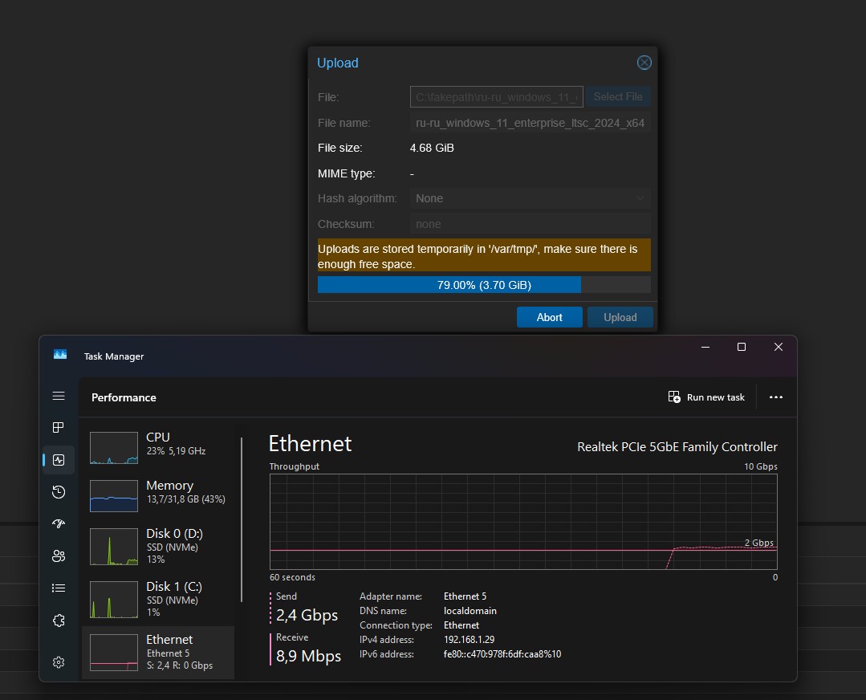The width and height of the screenshot is (866, 700).
Task: Click the Disk 1 activity graph thumbnail
Action: [114, 600]
